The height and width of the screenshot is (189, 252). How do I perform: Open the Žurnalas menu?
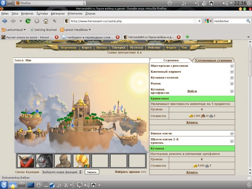[42, 14]
